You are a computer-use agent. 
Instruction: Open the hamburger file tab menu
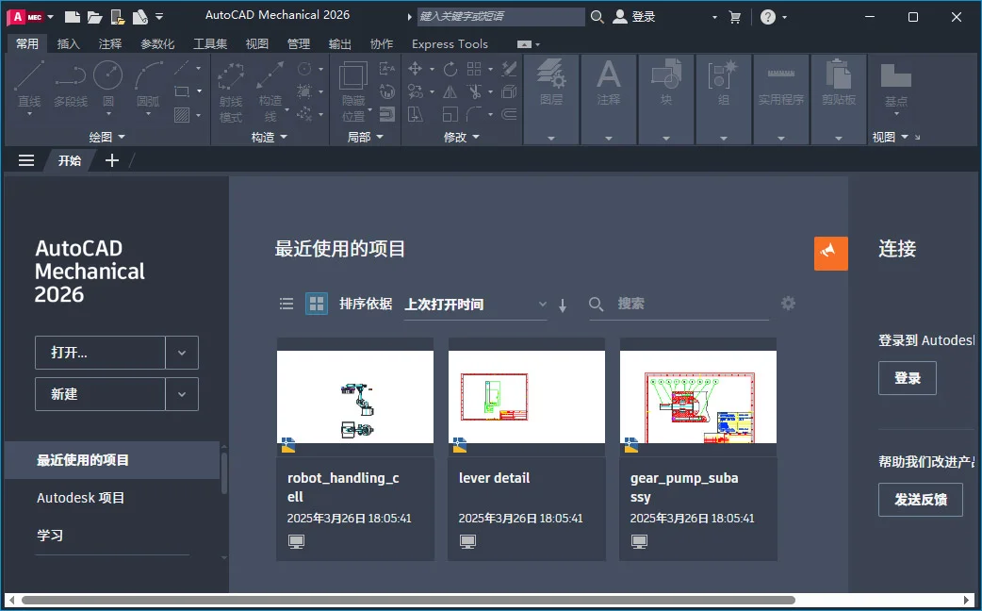click(x=26, y=160)
